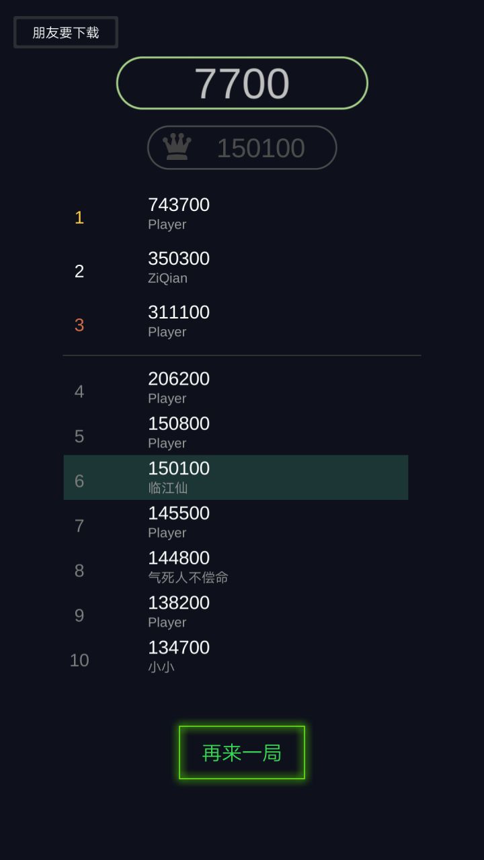484x860 pixels.
Task: Tap the ninth-place 138200 score
Action: point(179,603)
